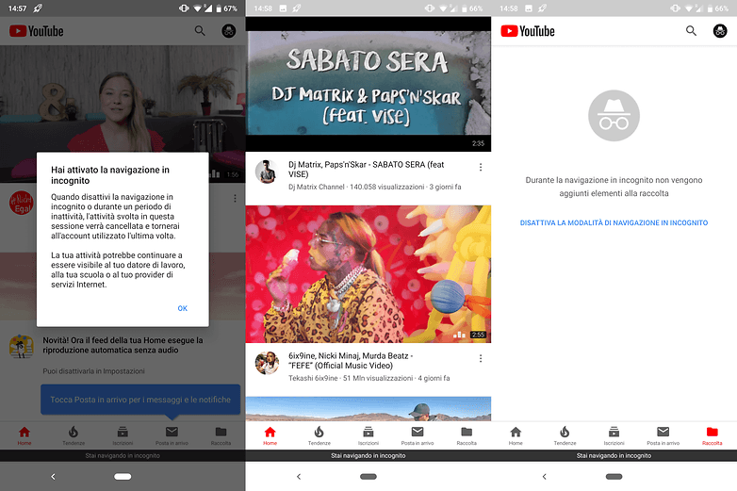Open the Nicht Egal red channel avatar
Image resolution: width=737 pixels, height=491 pixels.
click(22, 203)
